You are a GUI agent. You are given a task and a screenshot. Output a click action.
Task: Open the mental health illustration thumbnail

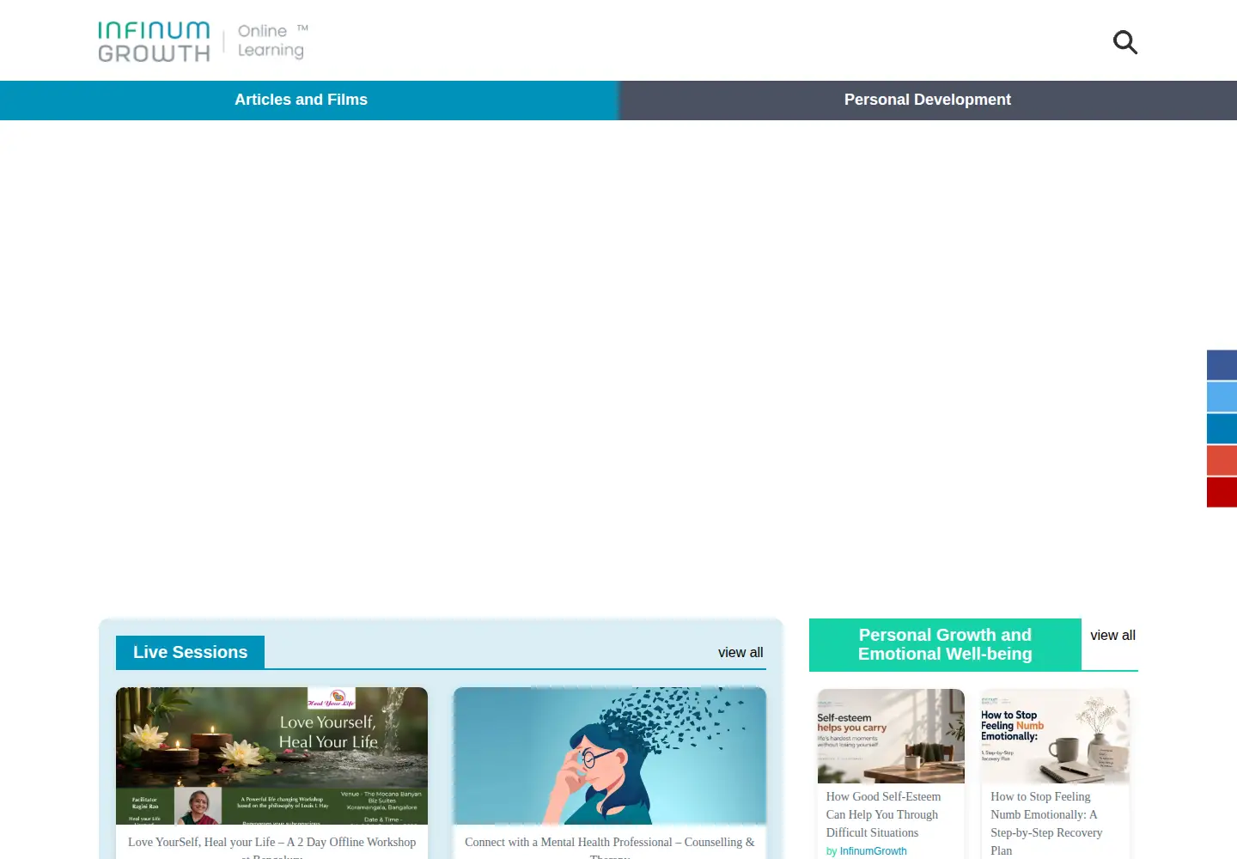pos(610,756)
